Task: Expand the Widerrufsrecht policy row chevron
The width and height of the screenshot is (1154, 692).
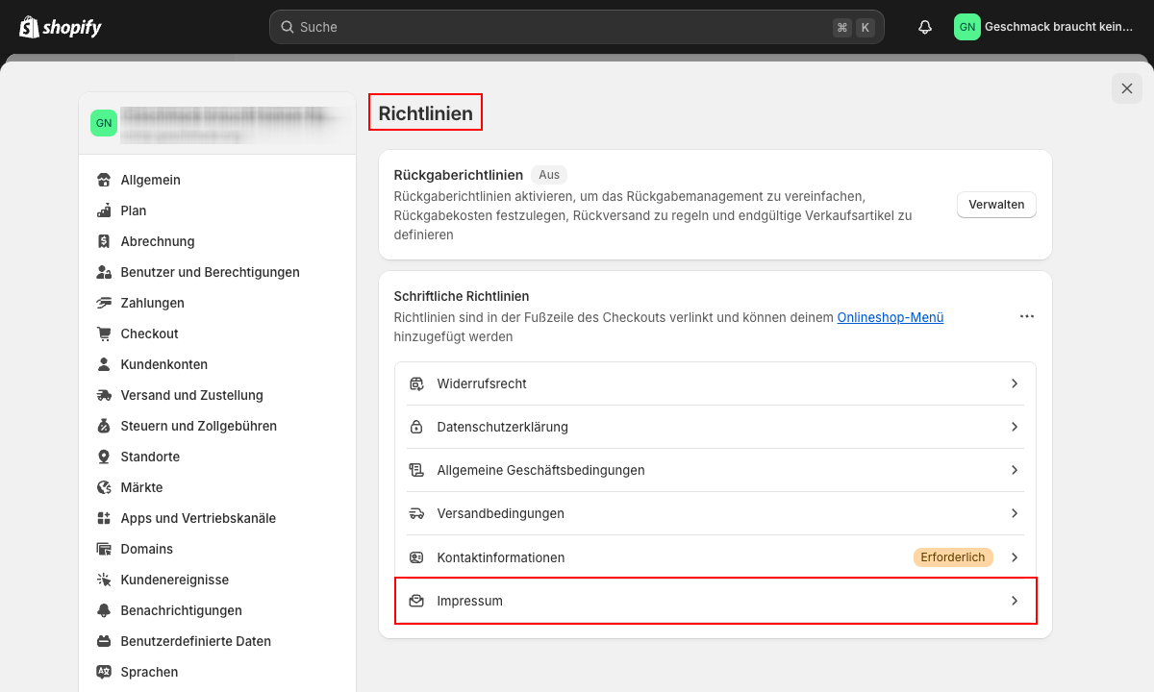Action: 1014,383
